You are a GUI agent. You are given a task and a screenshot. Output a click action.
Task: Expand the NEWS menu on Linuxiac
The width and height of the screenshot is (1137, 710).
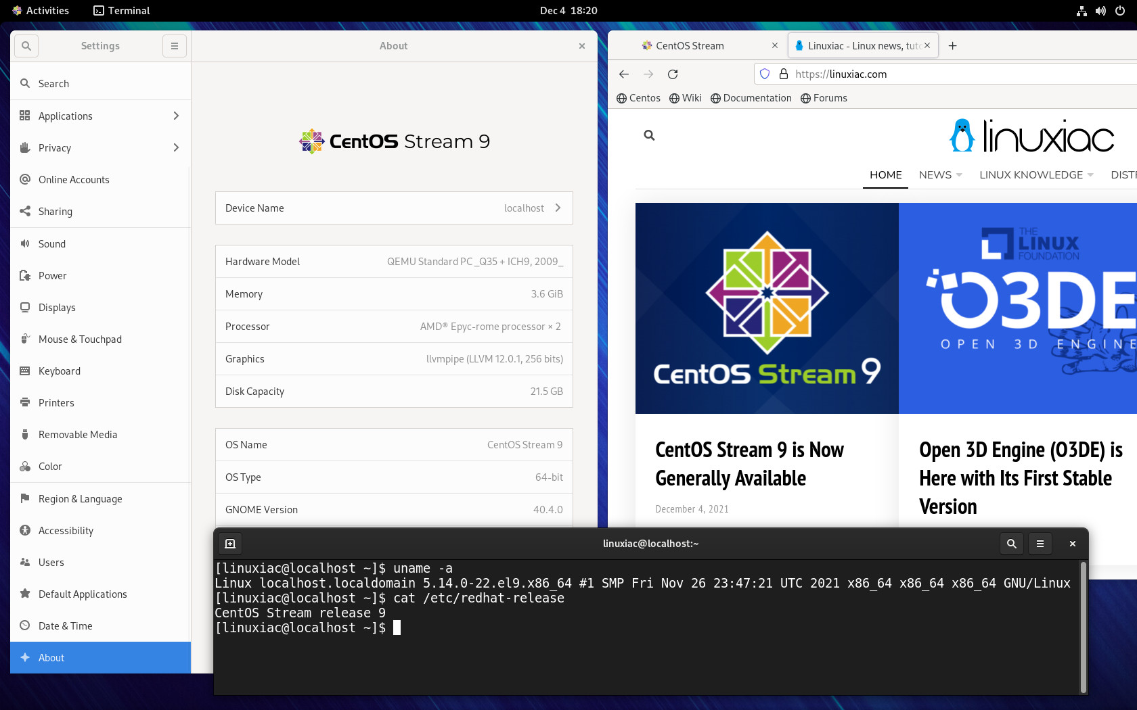point(940,174)
